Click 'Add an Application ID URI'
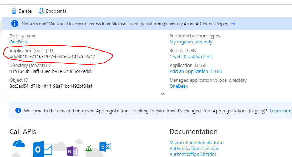Screen dimensions: 292x157 tap(195, 71)
